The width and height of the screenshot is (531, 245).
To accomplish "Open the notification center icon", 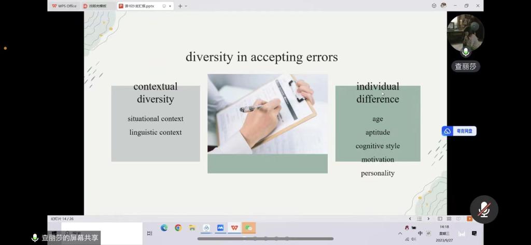I will tap(474, 234).
